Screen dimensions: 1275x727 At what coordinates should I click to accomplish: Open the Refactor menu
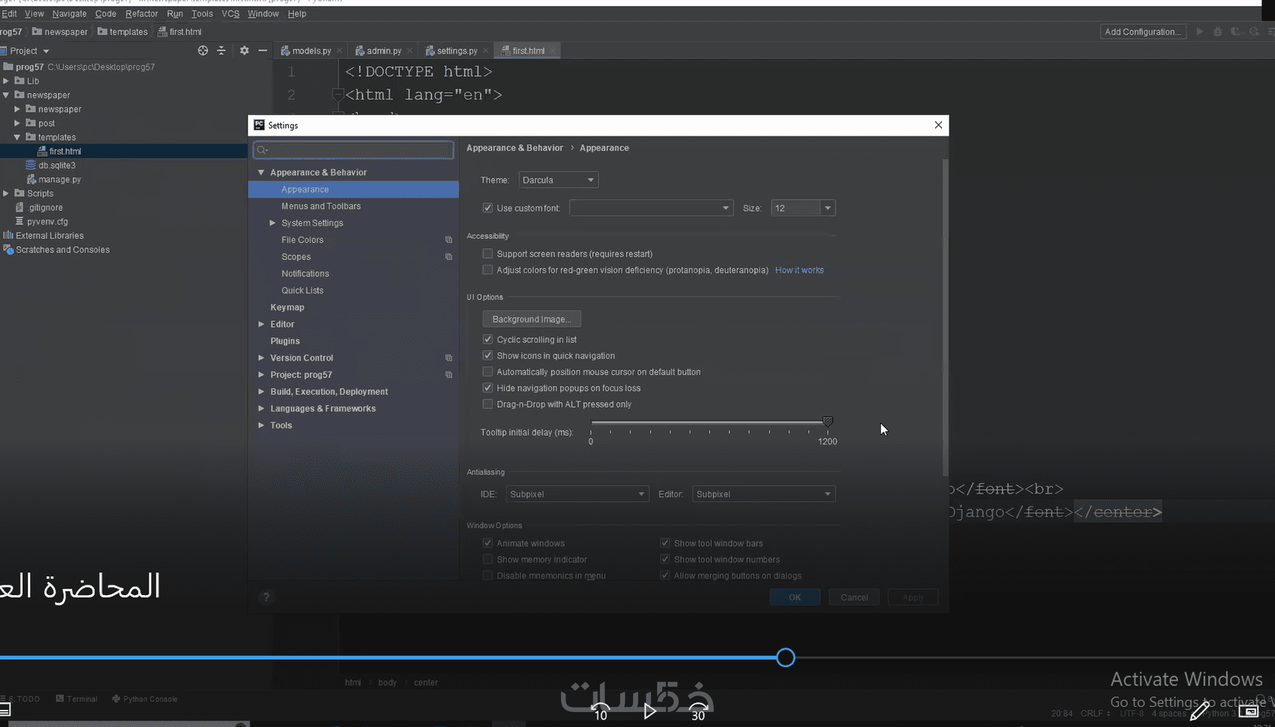[x=142, y=13]
